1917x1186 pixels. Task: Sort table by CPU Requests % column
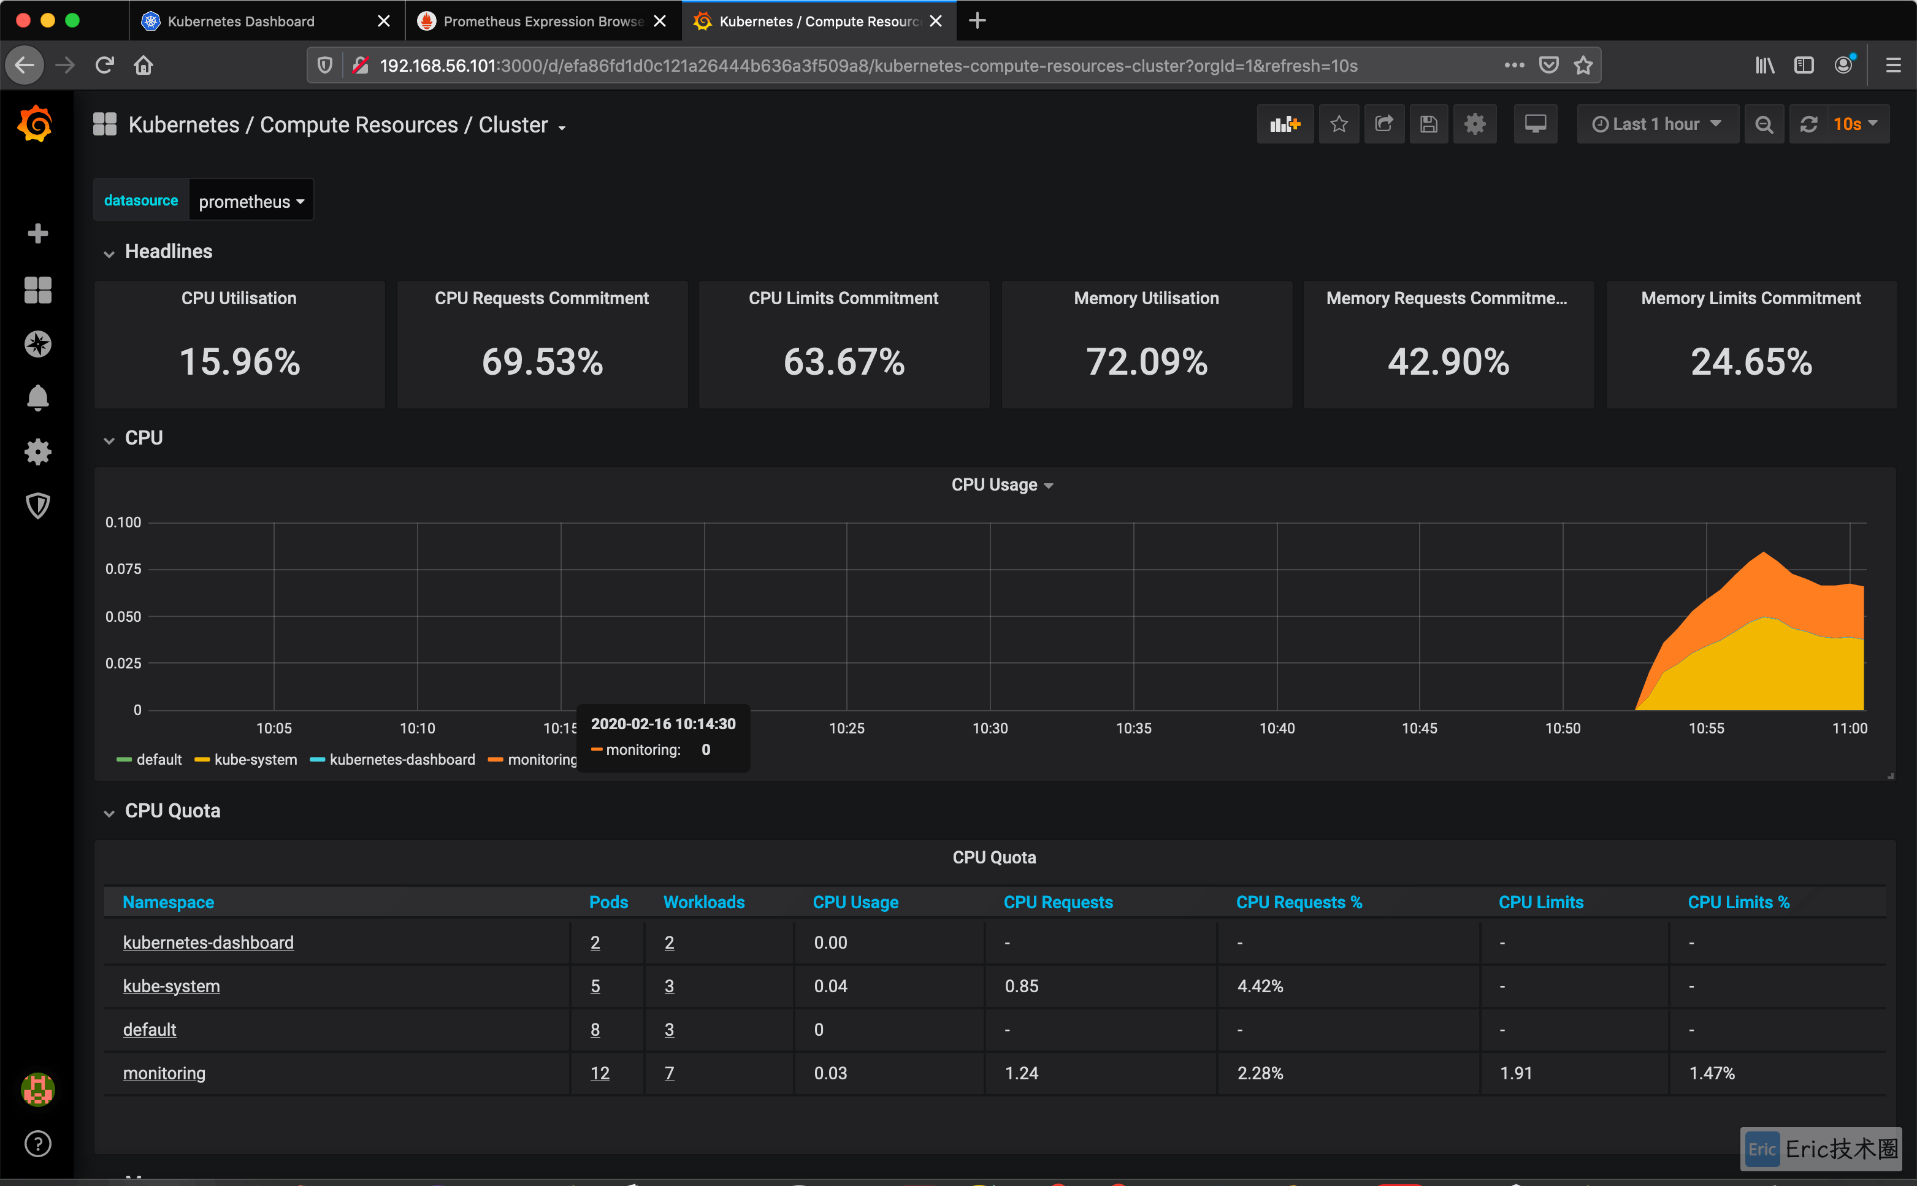pos(1299,902)
